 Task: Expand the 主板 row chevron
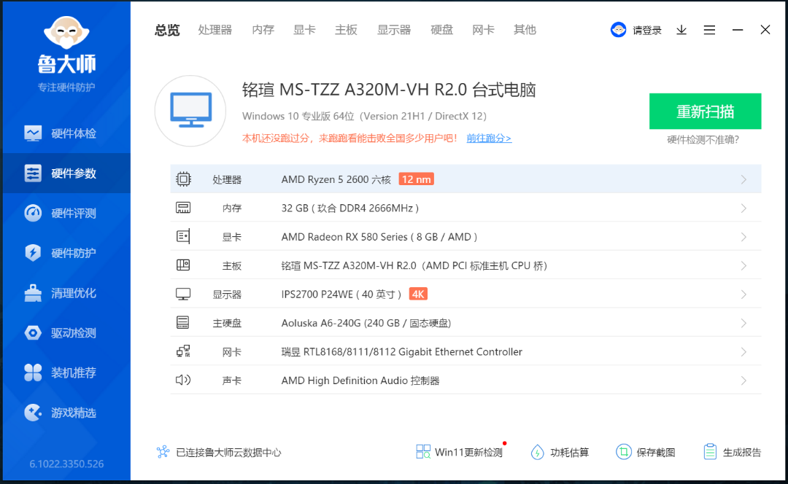[x=743, y=265]
